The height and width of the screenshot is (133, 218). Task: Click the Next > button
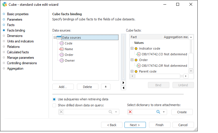pos(135,125)
